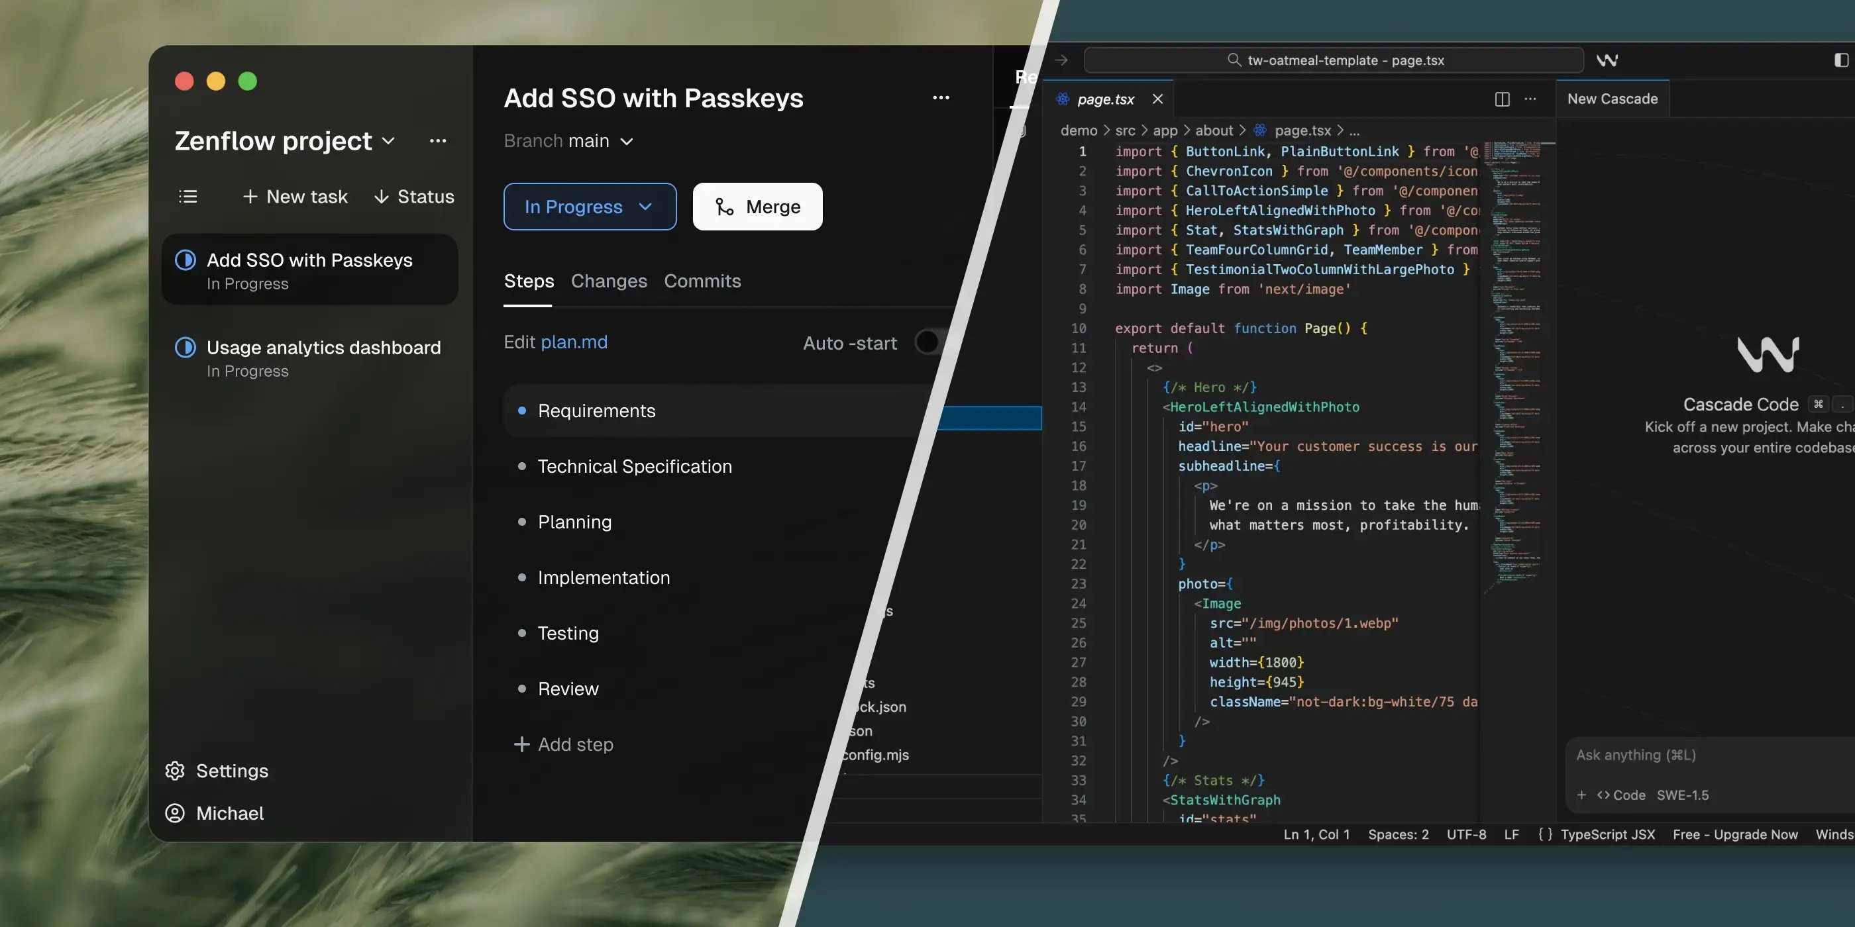
Task: Open the plan.md link
Action: [x=574, y=342]
